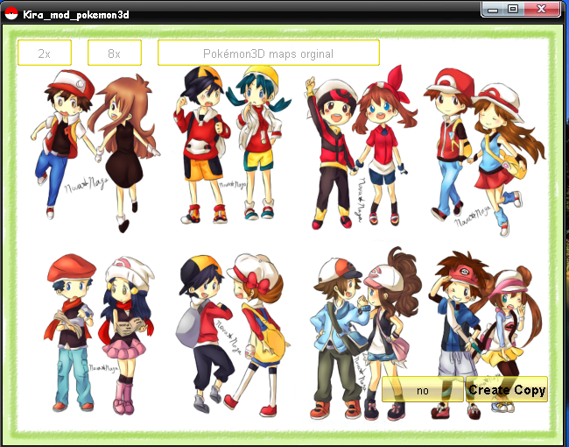Viewport: 569px width, 447px height.
Task: Select Pokémon3D maps orginal button
Action: [x=268, y=53]
